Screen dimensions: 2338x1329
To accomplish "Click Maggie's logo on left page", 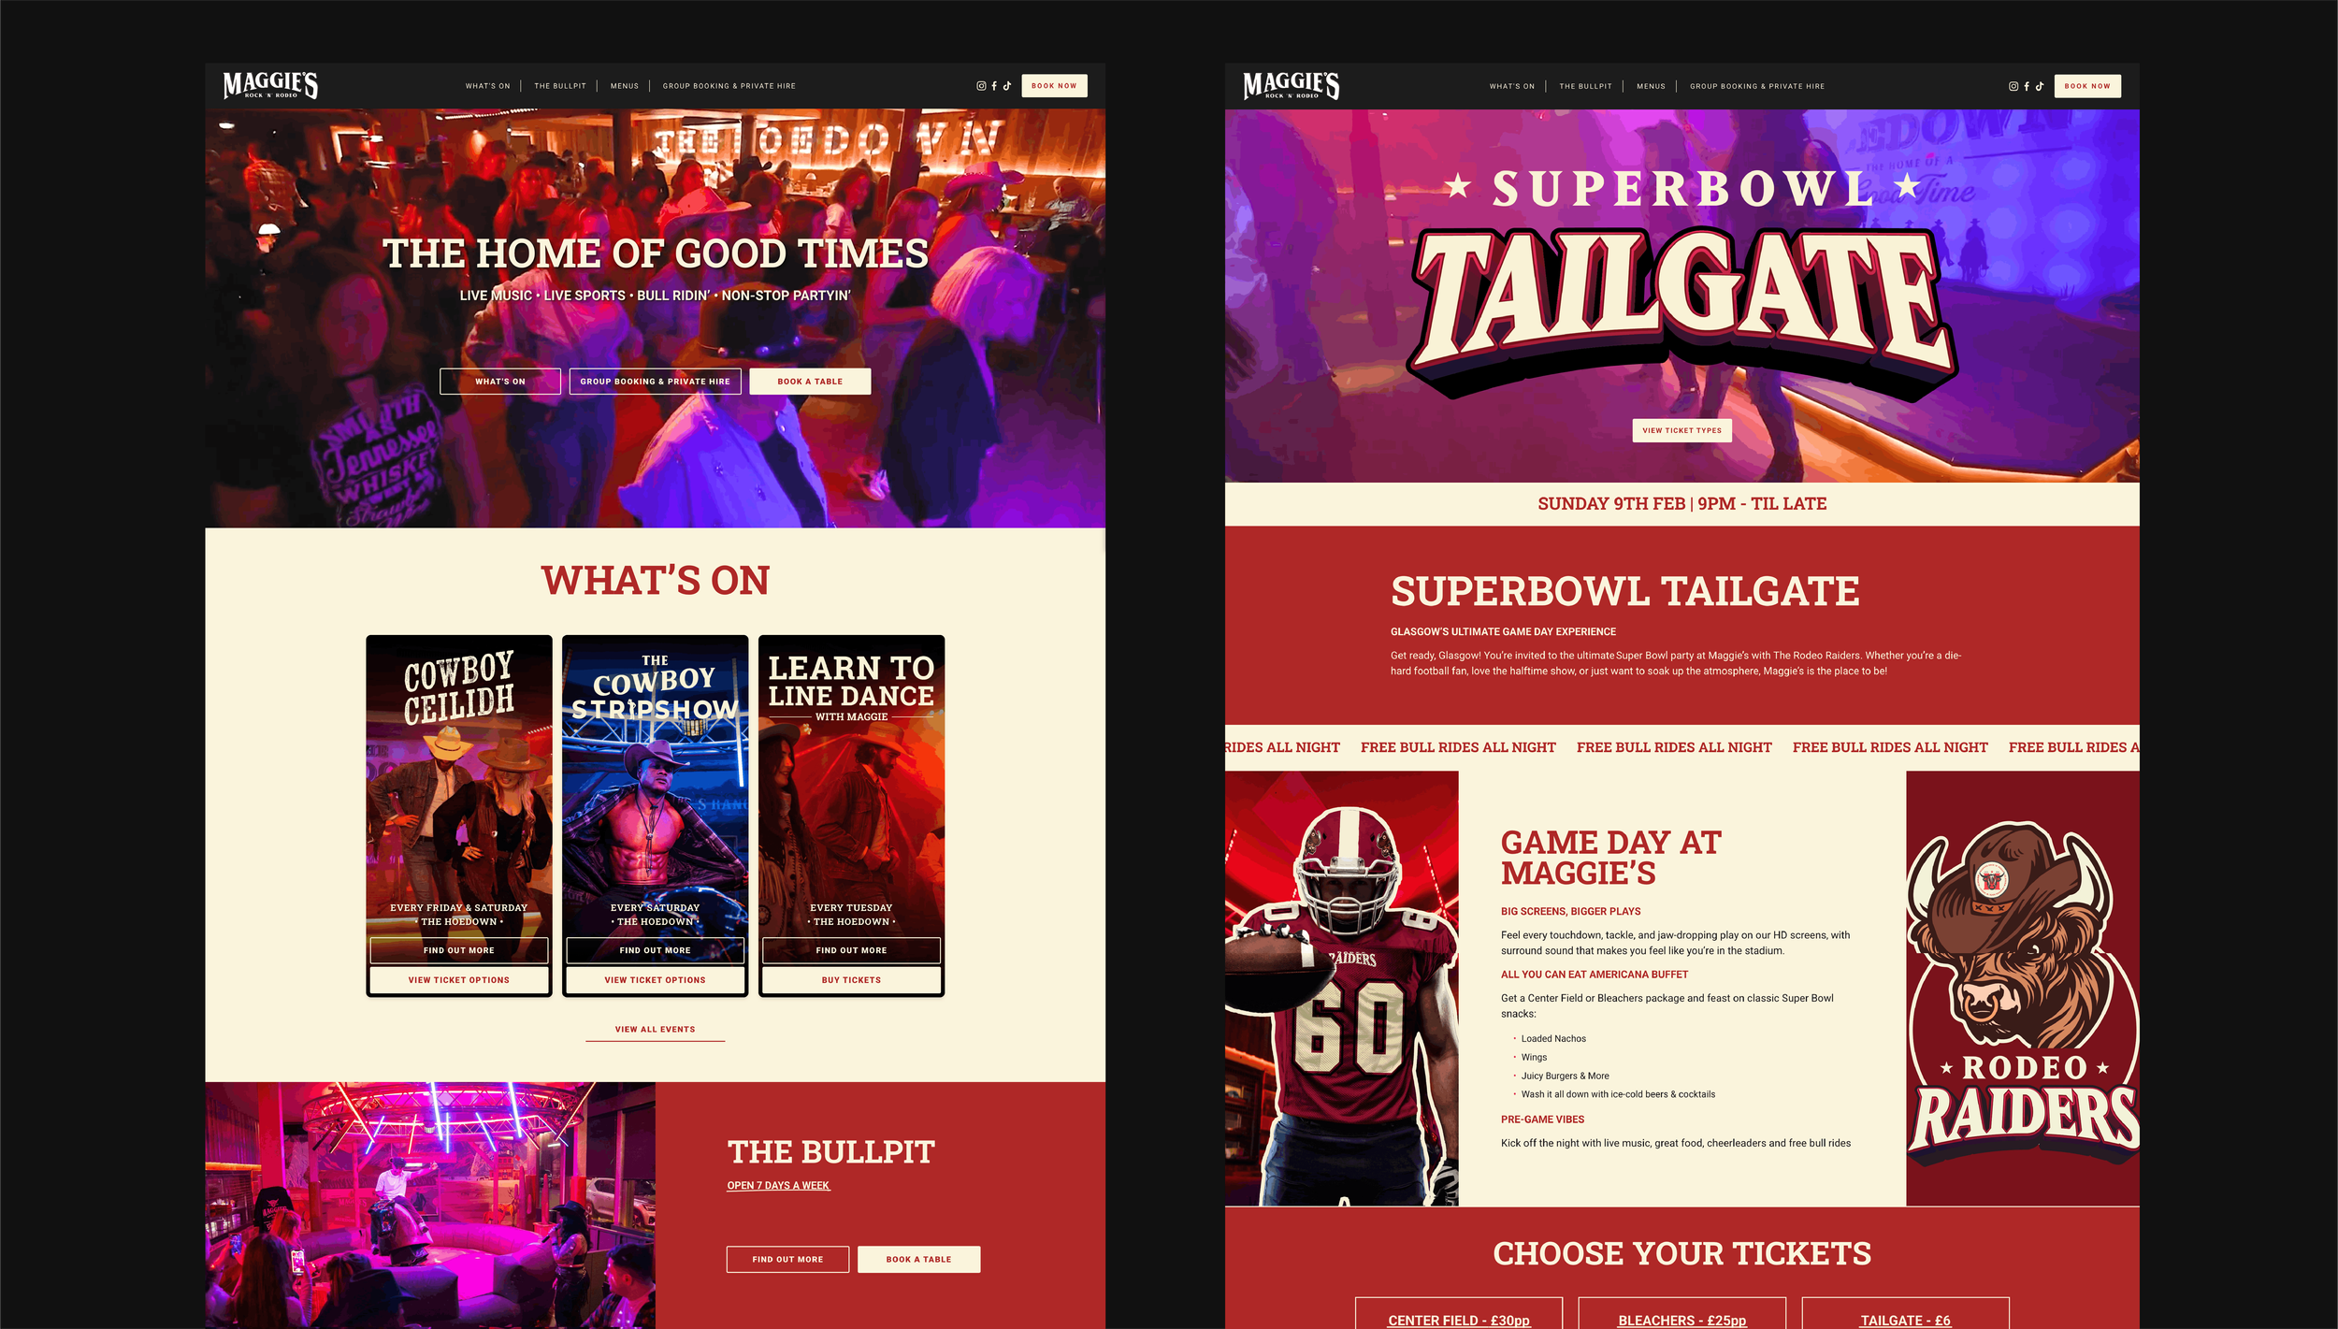I will click(270, 85).
